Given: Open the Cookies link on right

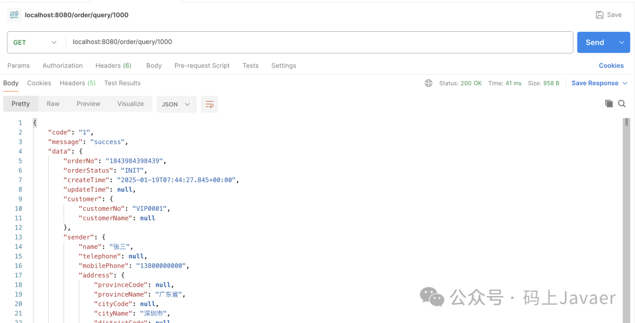Looking at the screenshot, I should pos(611,66).
